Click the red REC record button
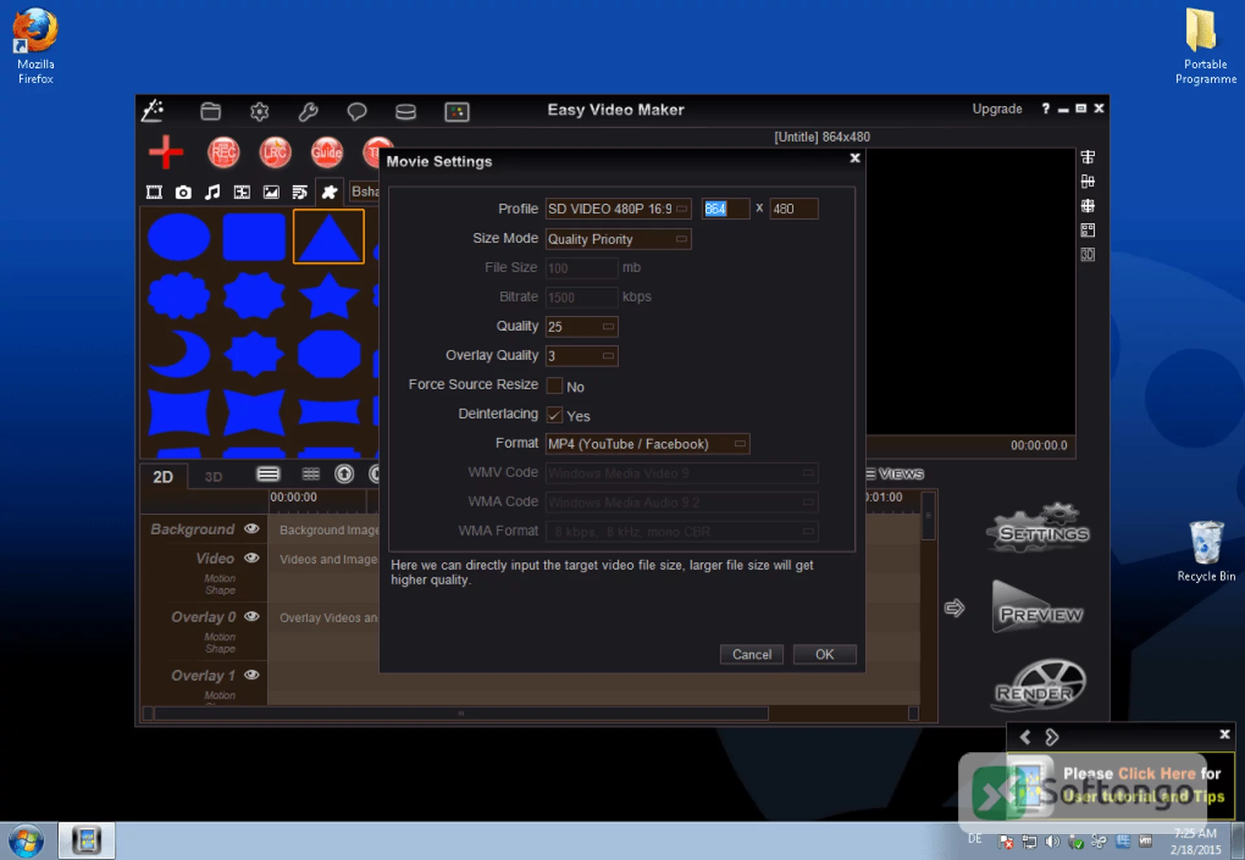The height and width of the screenshot is (860, 1245). pyautogui.click(x=223, y=152)
